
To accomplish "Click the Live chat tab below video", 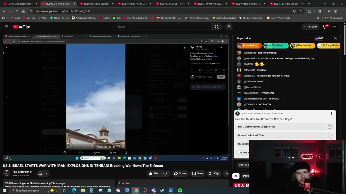I will (x=124, y=183).
